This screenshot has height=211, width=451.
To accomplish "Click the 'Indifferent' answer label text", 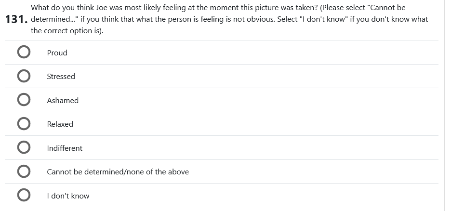I will (65, 148).
